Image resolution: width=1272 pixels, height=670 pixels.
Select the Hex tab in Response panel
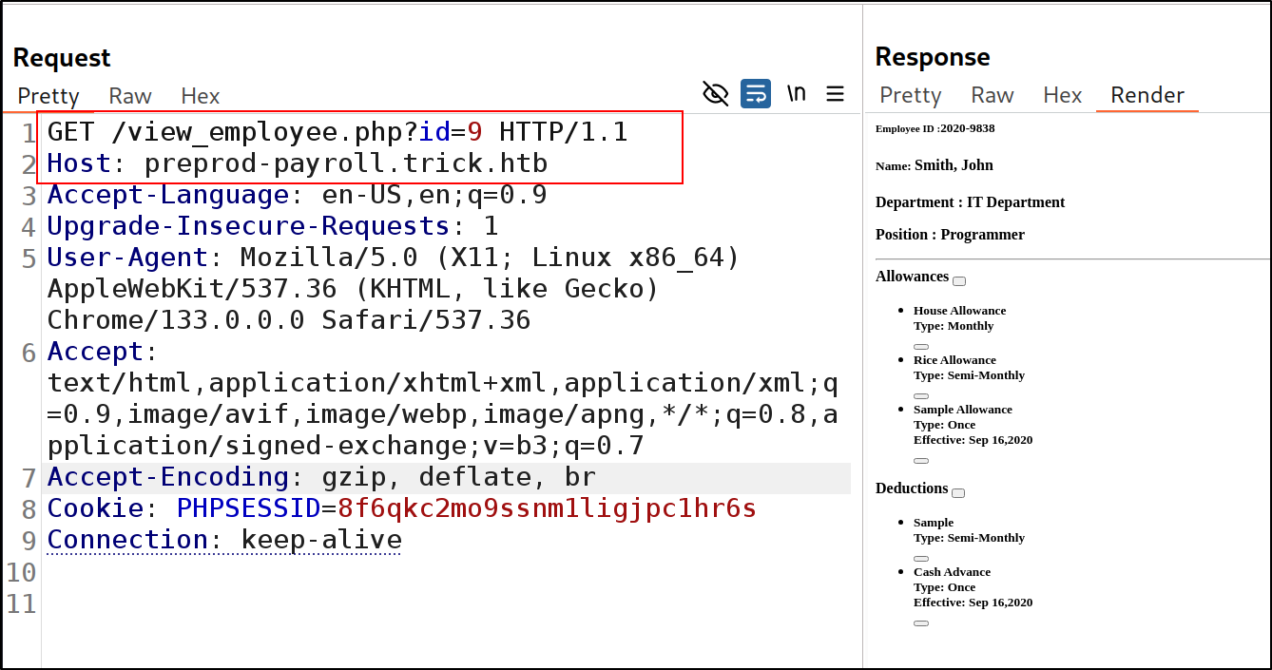[x=1062, y=95]
